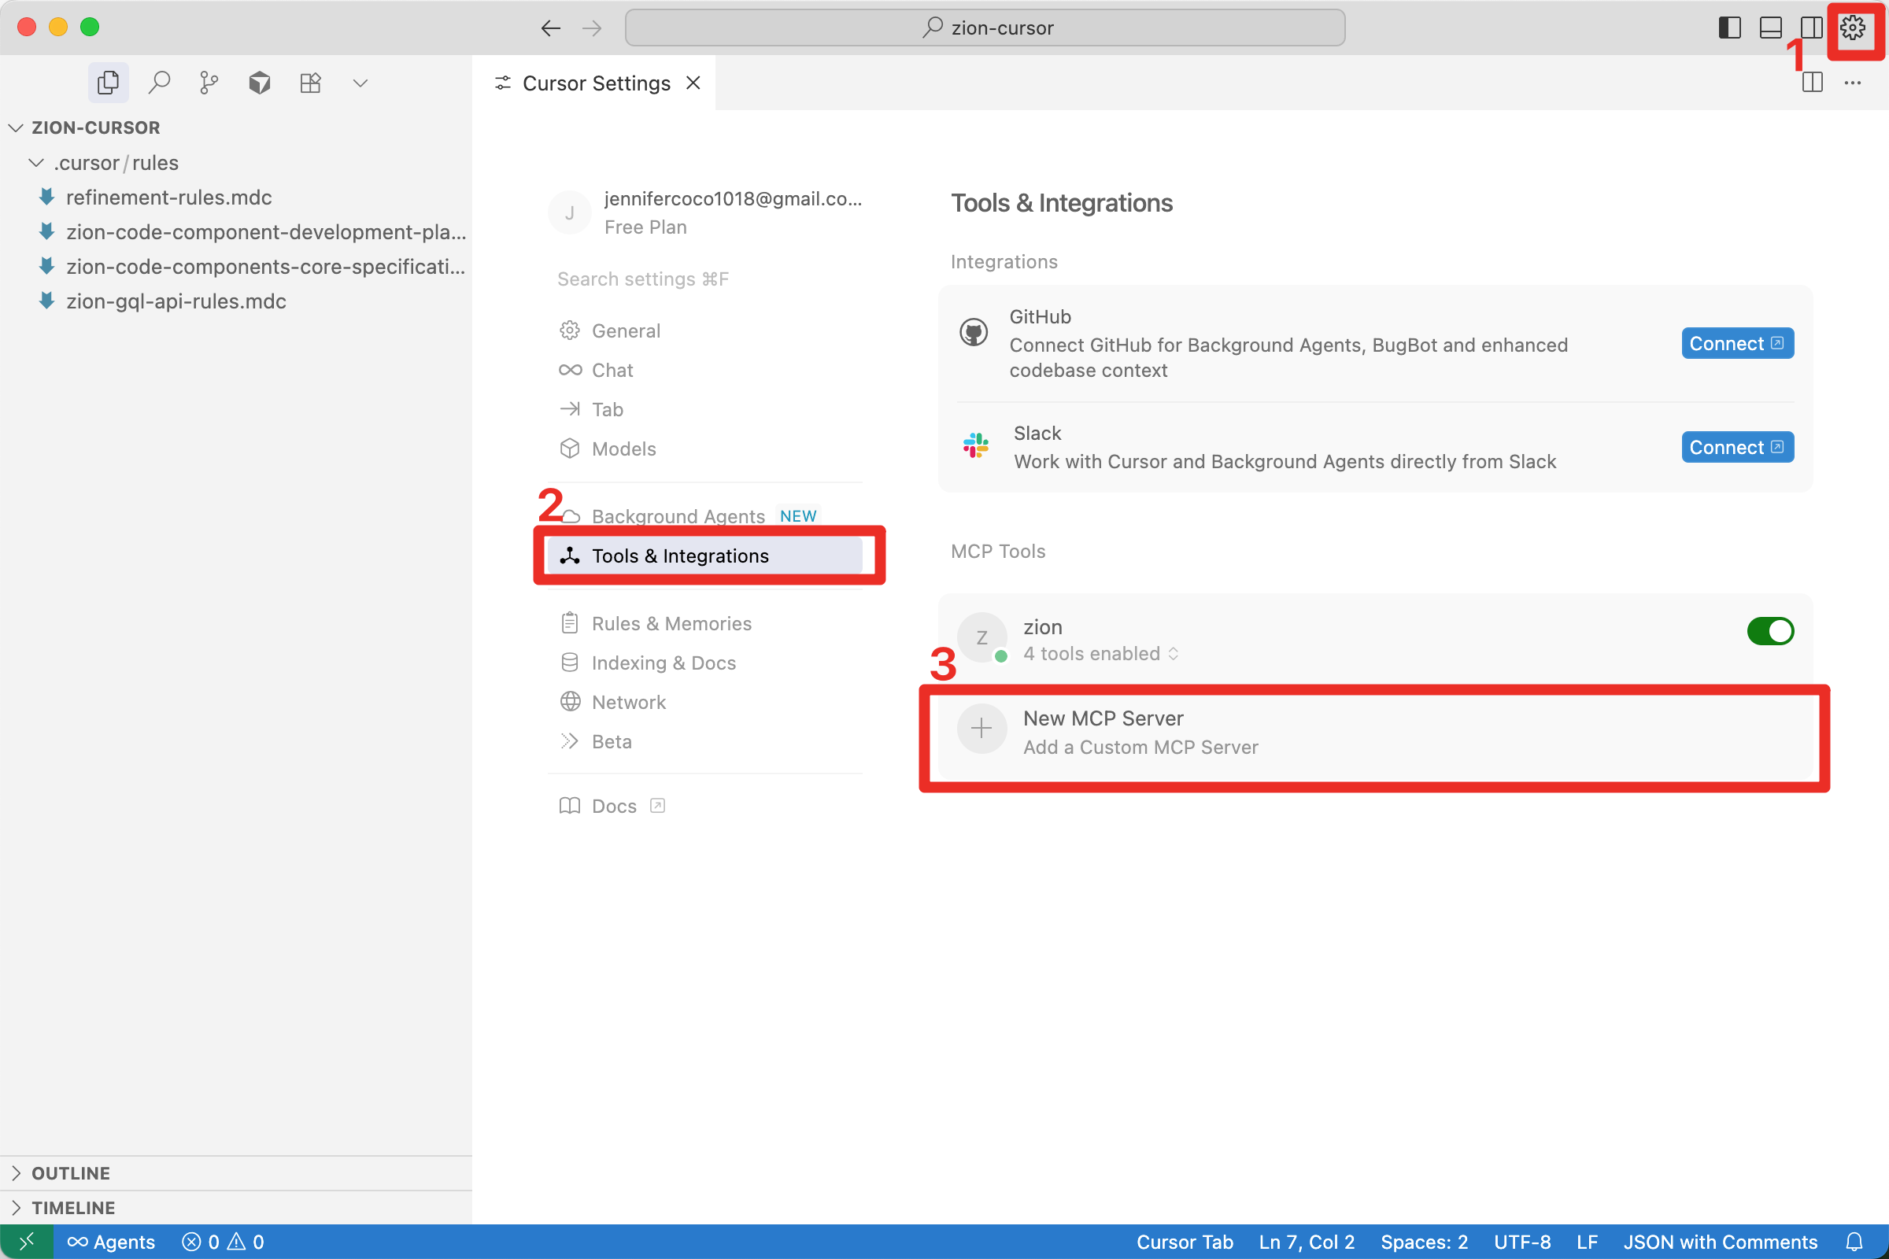Image resolution: width=1889 pixels, height=1259 pixels.
Task: Open the remote window status bar button
Action: click(27, 1242)
